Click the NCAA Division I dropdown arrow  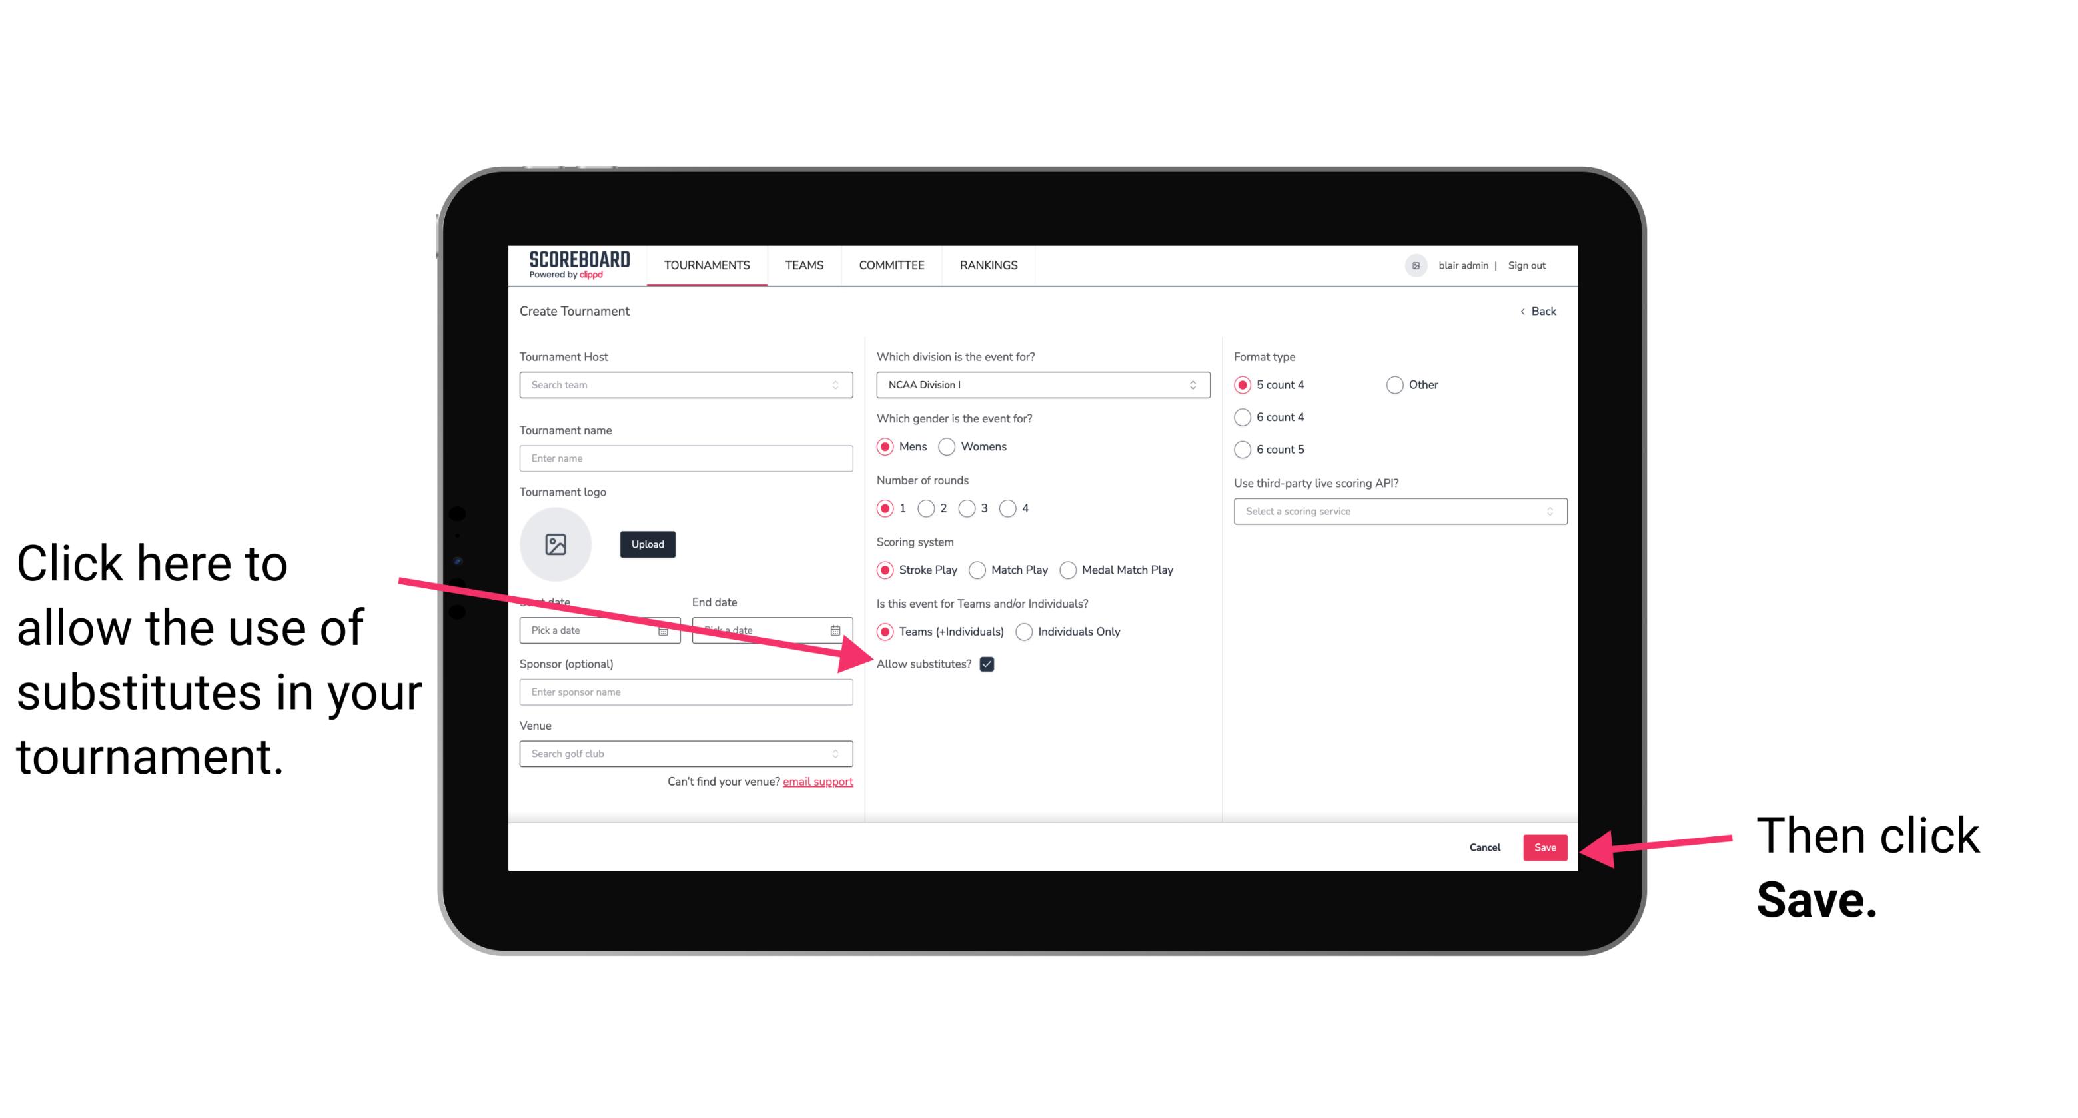[1196, 386]
